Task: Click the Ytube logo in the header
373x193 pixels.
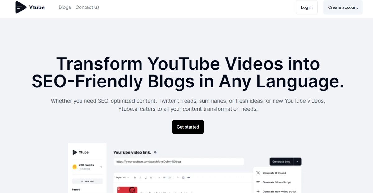Action: (x=30, y=7)
